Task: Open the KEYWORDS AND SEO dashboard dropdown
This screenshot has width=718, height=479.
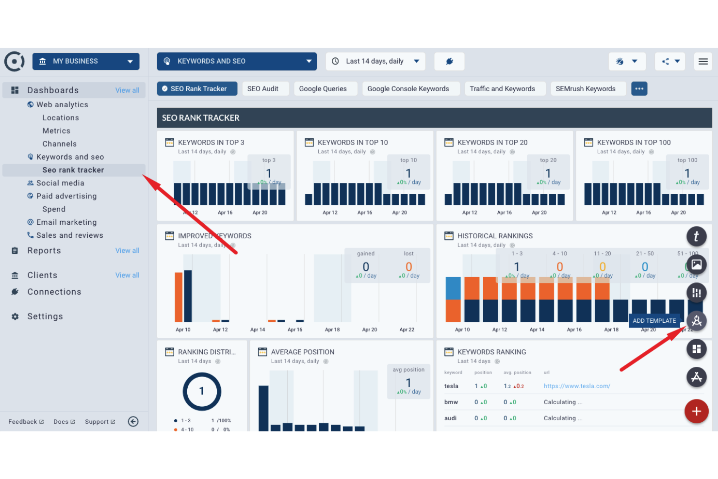Action: pos(236,61)
